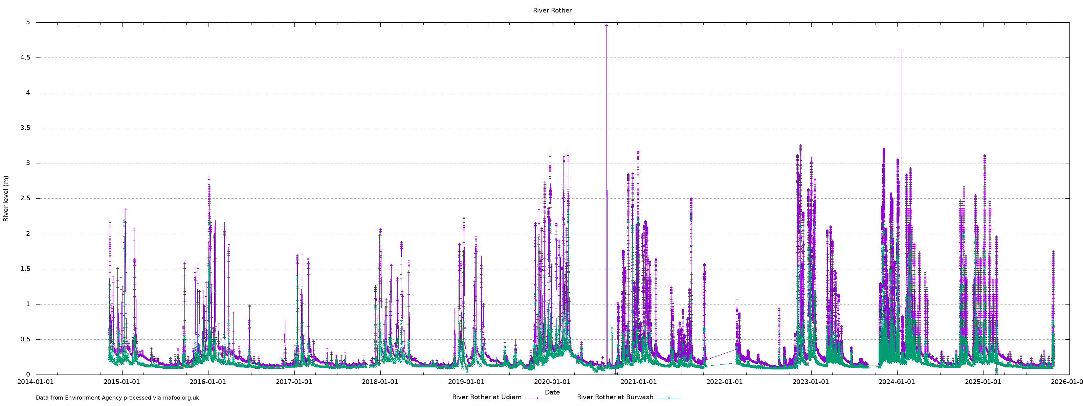Click the Udiam purple legend line sample
Screen dimensions: 1083x406
coord(537,398)
